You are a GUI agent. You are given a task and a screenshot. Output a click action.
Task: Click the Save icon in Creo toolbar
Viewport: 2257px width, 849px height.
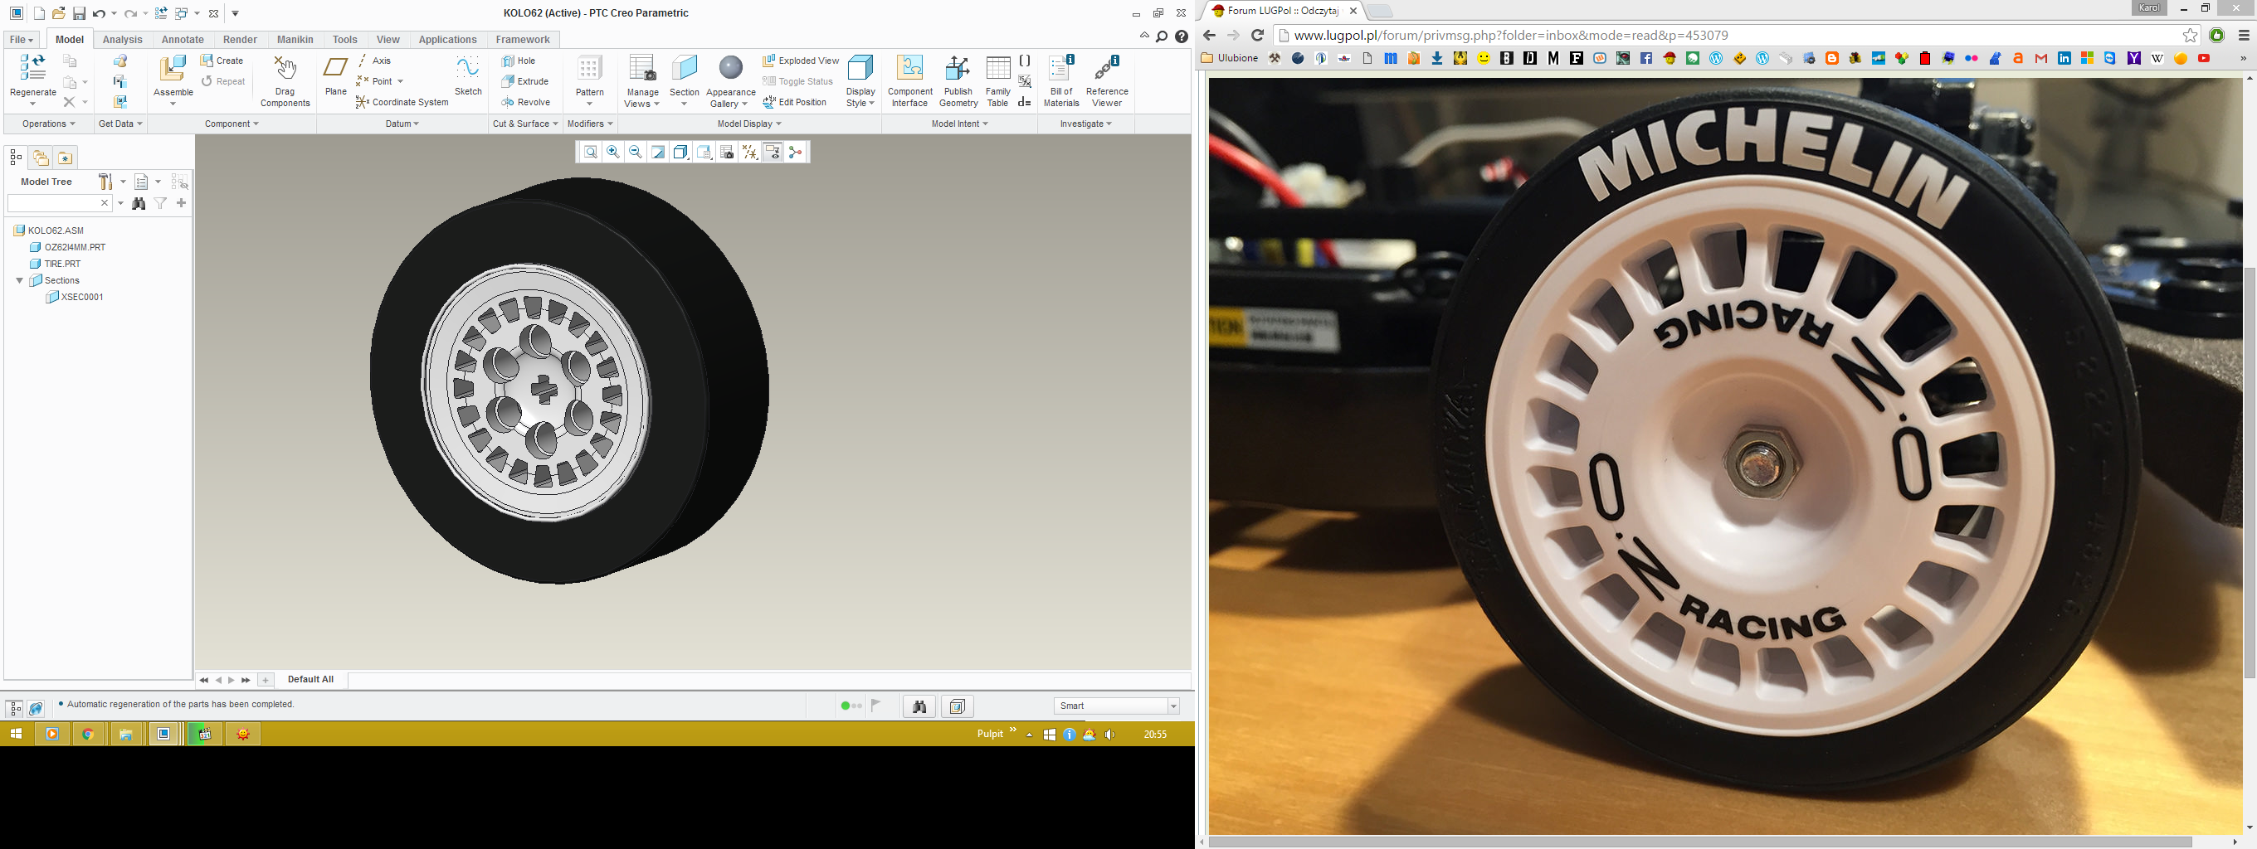pos(79,13)
